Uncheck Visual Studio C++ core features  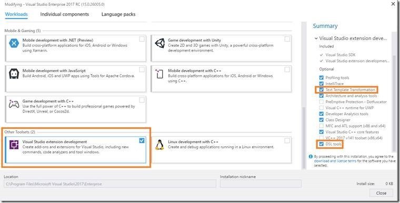click(x=322, y=132)
